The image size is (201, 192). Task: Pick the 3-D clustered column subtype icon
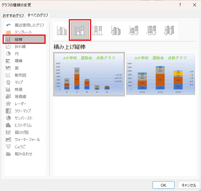116,30
